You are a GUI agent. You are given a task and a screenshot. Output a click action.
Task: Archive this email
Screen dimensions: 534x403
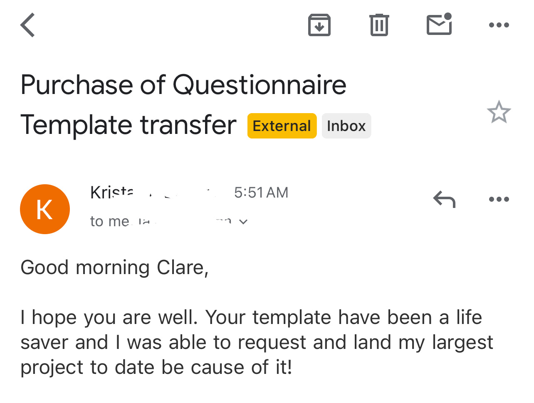pyautogui.click(x=319, y=25)
